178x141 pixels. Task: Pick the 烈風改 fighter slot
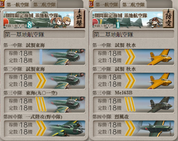(134, 128)
